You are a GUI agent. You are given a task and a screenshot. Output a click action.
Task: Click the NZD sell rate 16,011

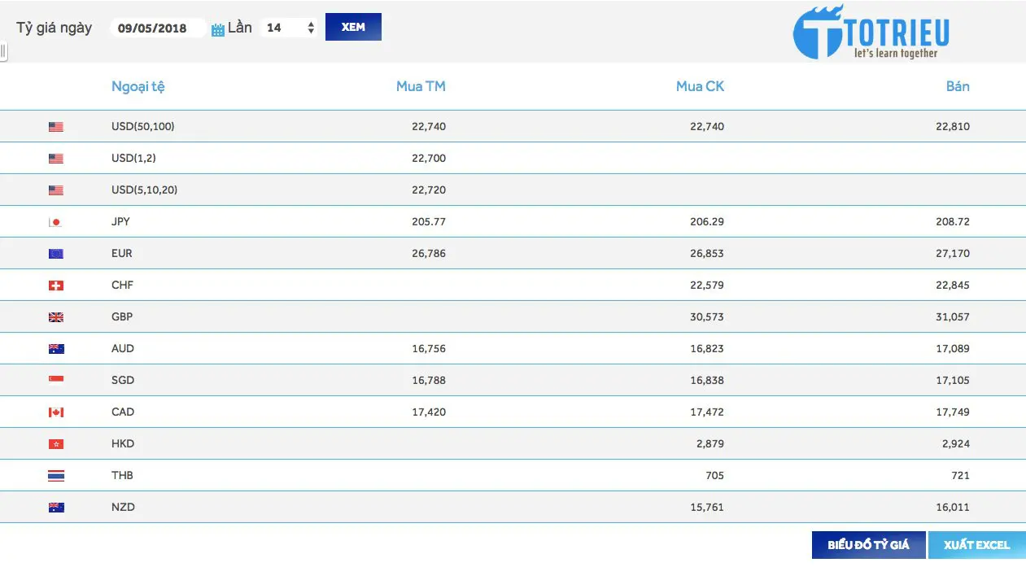[953, 507]
